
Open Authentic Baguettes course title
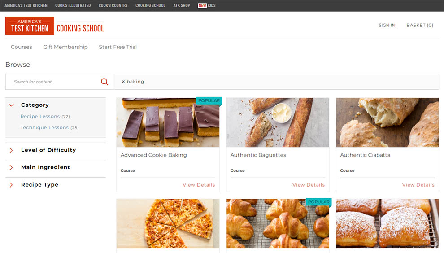tap(258, 155)
